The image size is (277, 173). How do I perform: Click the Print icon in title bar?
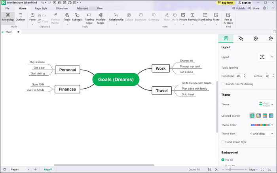(x=70, y=3)
